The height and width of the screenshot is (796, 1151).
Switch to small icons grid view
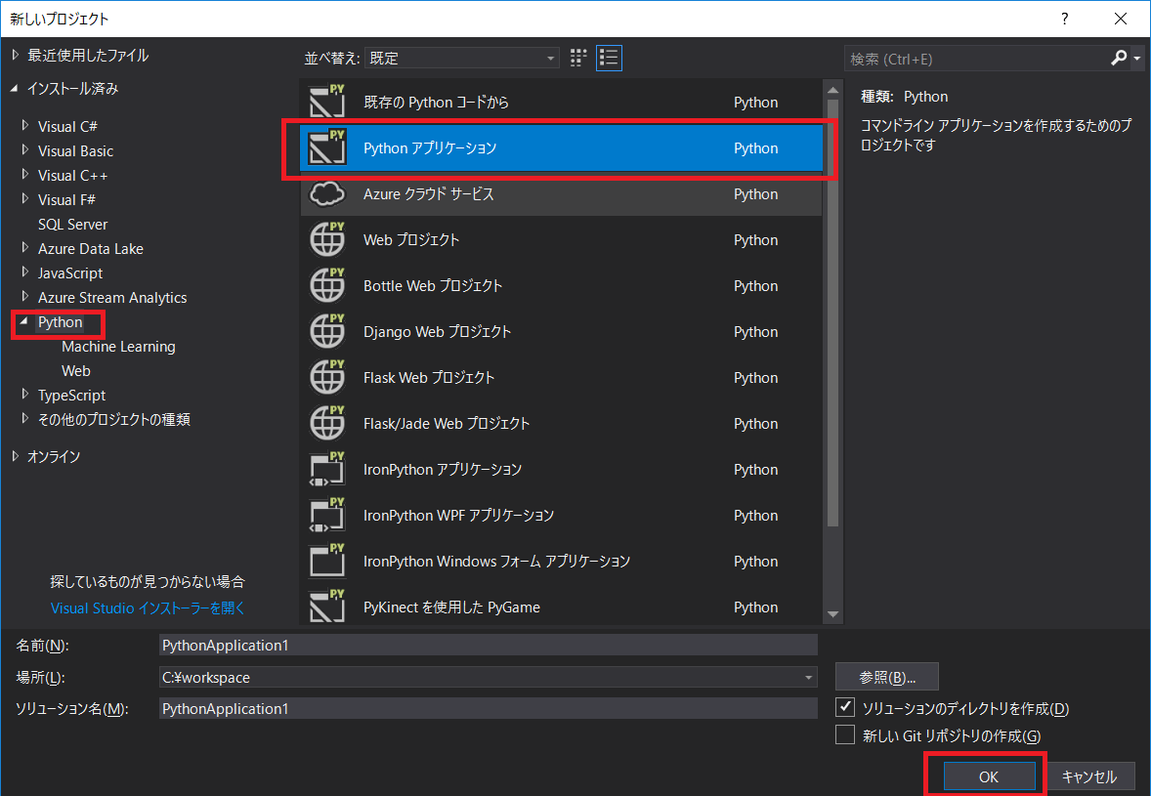(x=577, y=58)
